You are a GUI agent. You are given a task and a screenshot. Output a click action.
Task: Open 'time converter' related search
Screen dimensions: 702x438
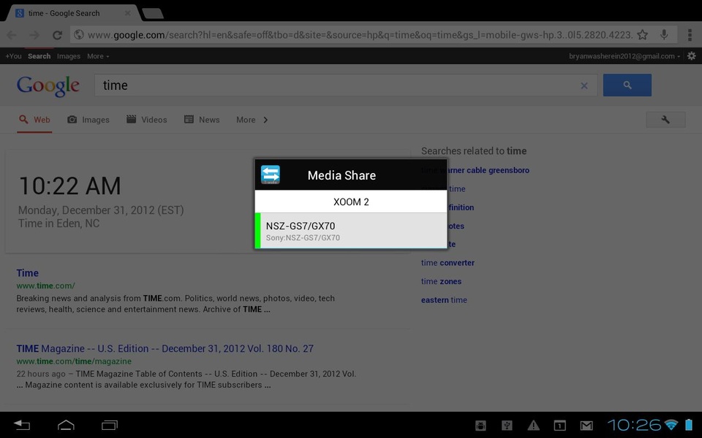coord(448,263)
